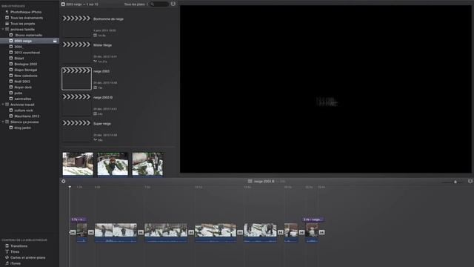The width and height of the screenshot is (474, 267).
Task: Click the Mister Neige title text
Action: pyautogui.click(x=102, y=45)
